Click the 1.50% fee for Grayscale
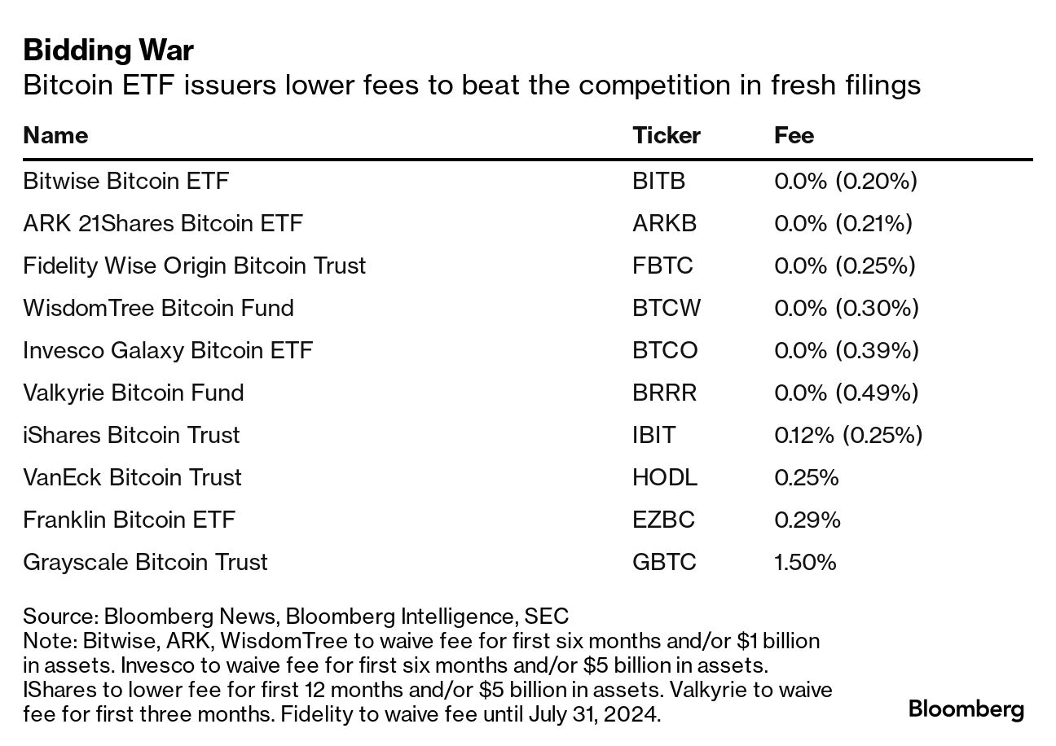The width and height of the screenshot is (1056, 746). (x=805, y=562)
